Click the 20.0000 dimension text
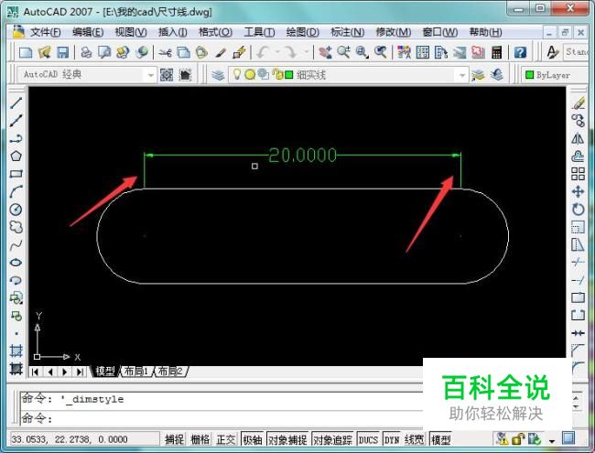595x453 pixels. pos(302,156)
